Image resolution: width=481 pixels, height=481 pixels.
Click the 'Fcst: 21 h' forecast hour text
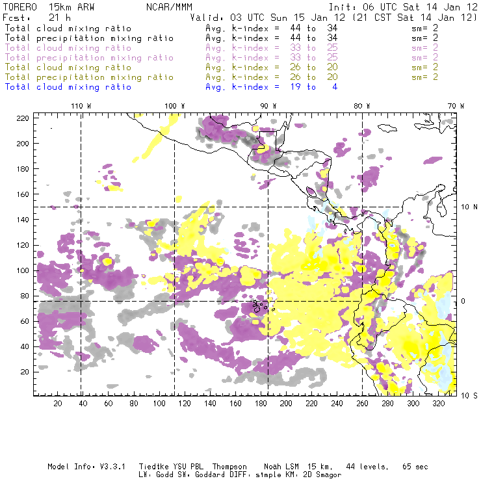pos(37,18)
